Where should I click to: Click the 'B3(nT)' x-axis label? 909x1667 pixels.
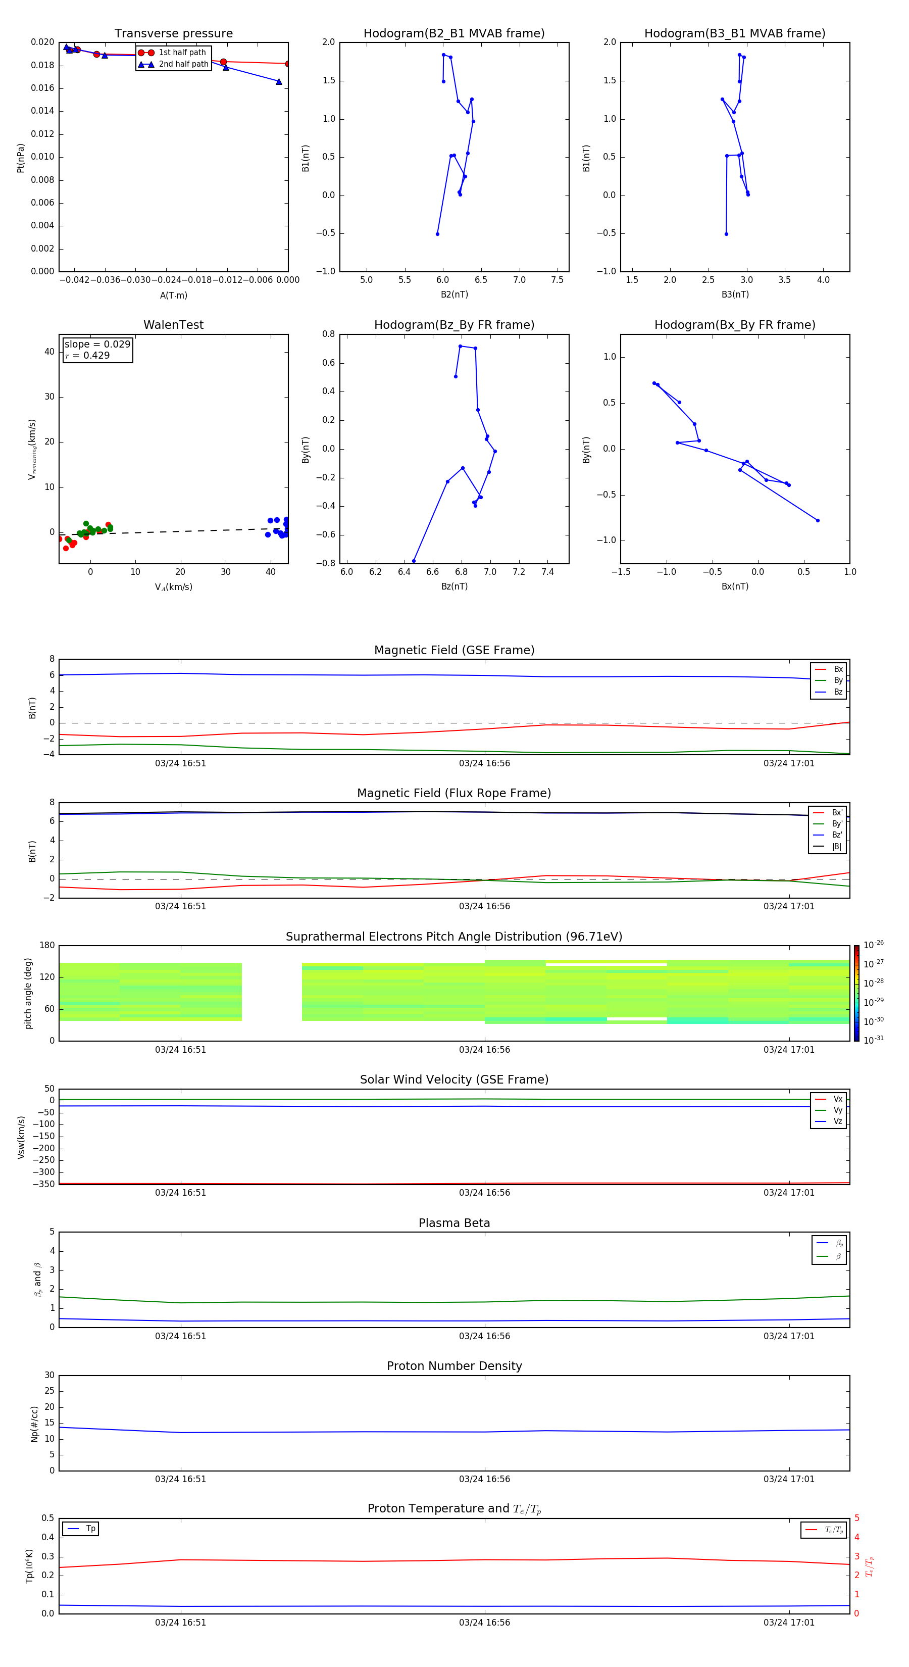(735, 295)
